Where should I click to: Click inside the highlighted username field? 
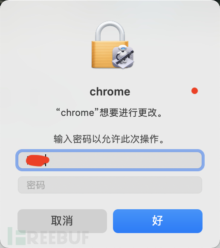tap(110, 160)
